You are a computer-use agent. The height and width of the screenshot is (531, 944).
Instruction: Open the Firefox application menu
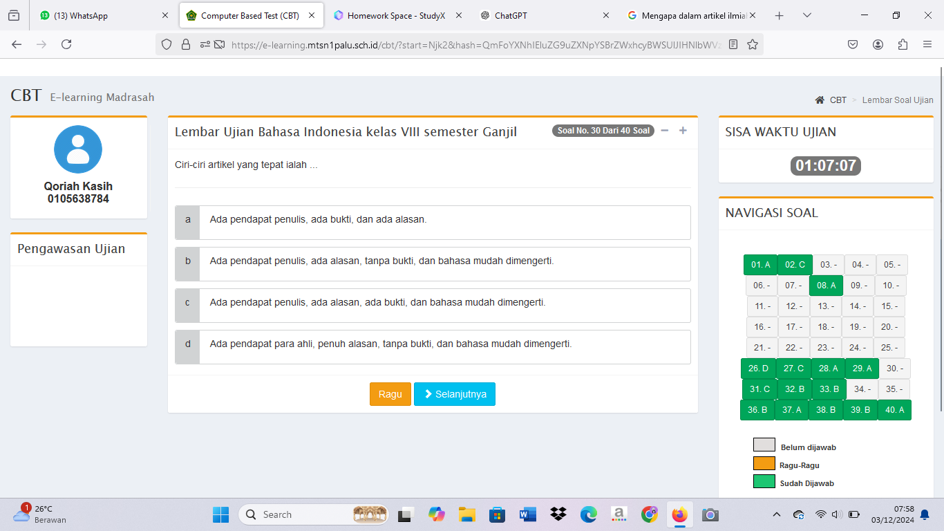coord(927,44)
